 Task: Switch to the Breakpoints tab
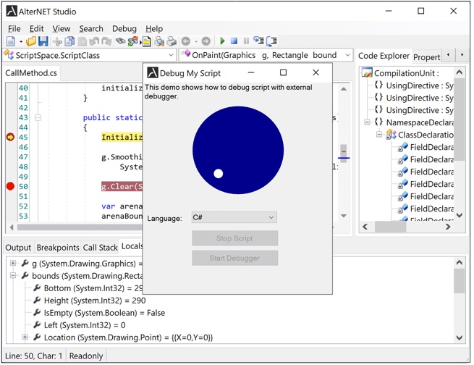coord(58,248)
